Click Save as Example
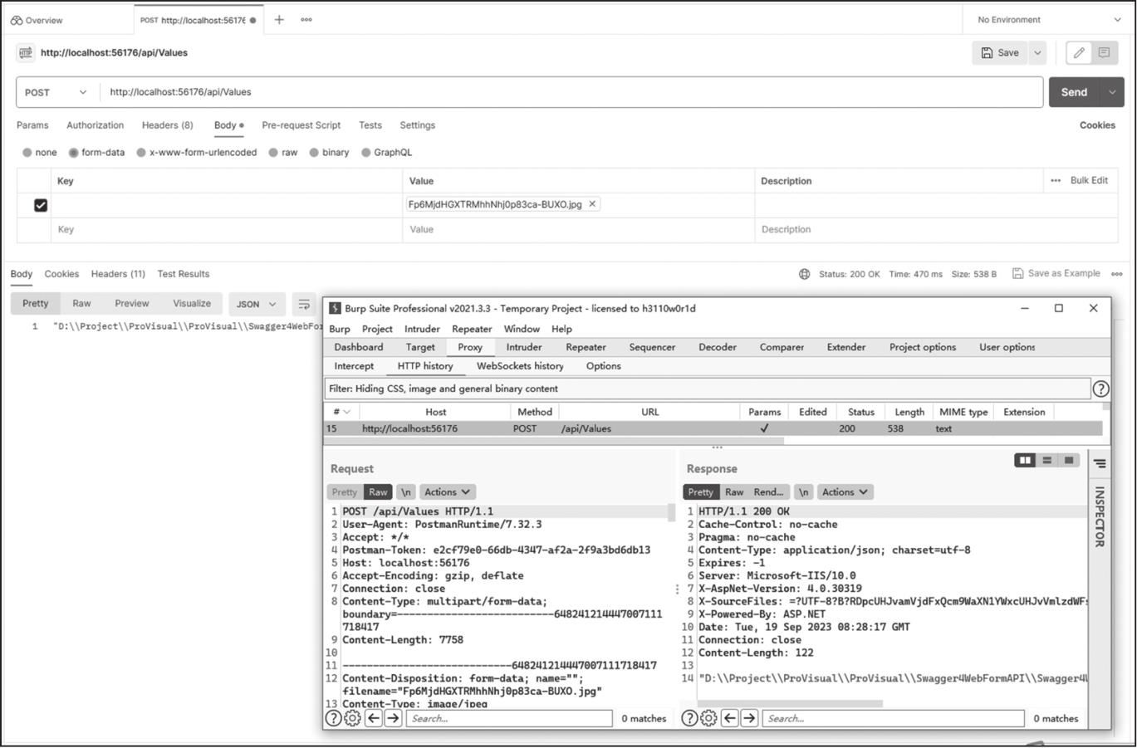This screenshot has height=748, width=1137. tap(1056, 273)
